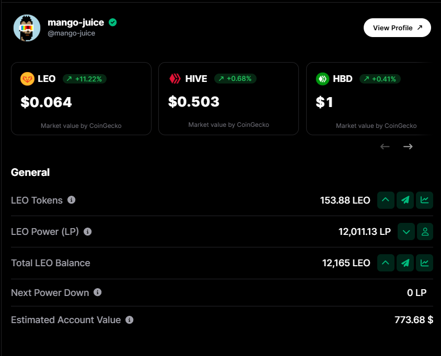This screenshot has width=441, height=356.
Task: Click the LEO fox coin logo
Action: tap(27, 79)
